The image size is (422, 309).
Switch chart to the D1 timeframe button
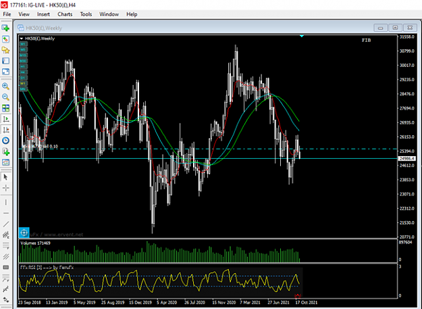click(23, 78)
